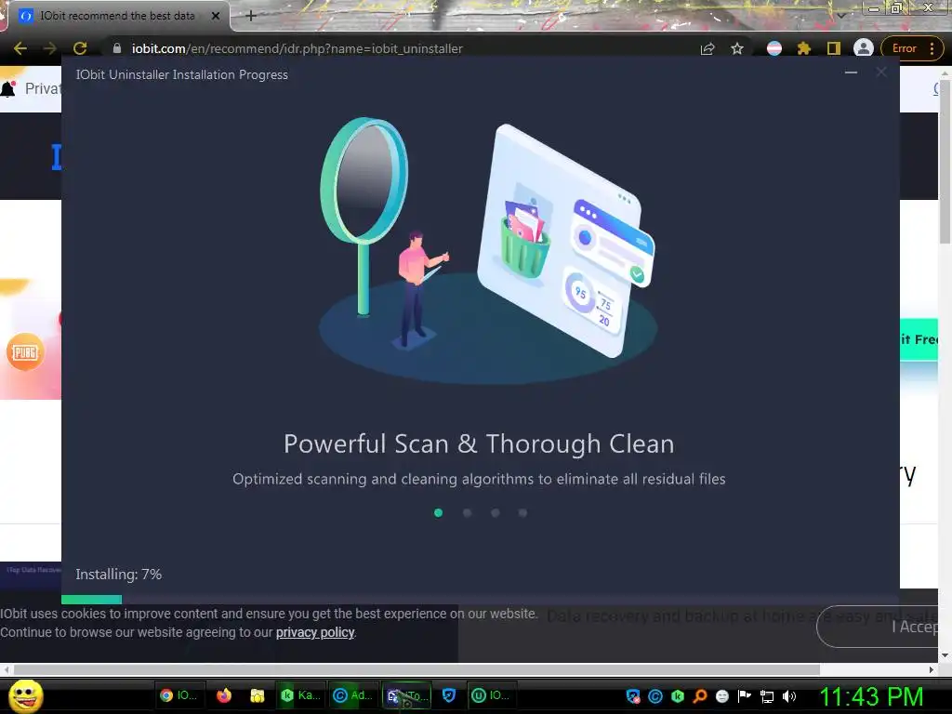Click the PUBG orange badge on webpage

25,352
